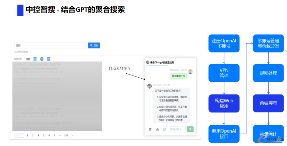
Task: Click the reply line 以下是一些高效工作的技巧
Action: [168, 91]
